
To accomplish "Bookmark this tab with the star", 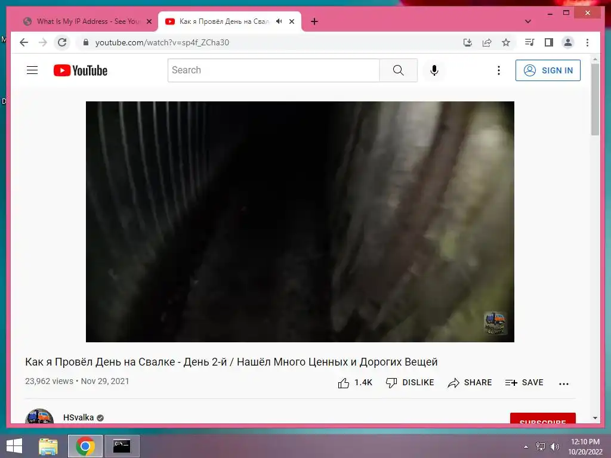I will tap(506, 42).
